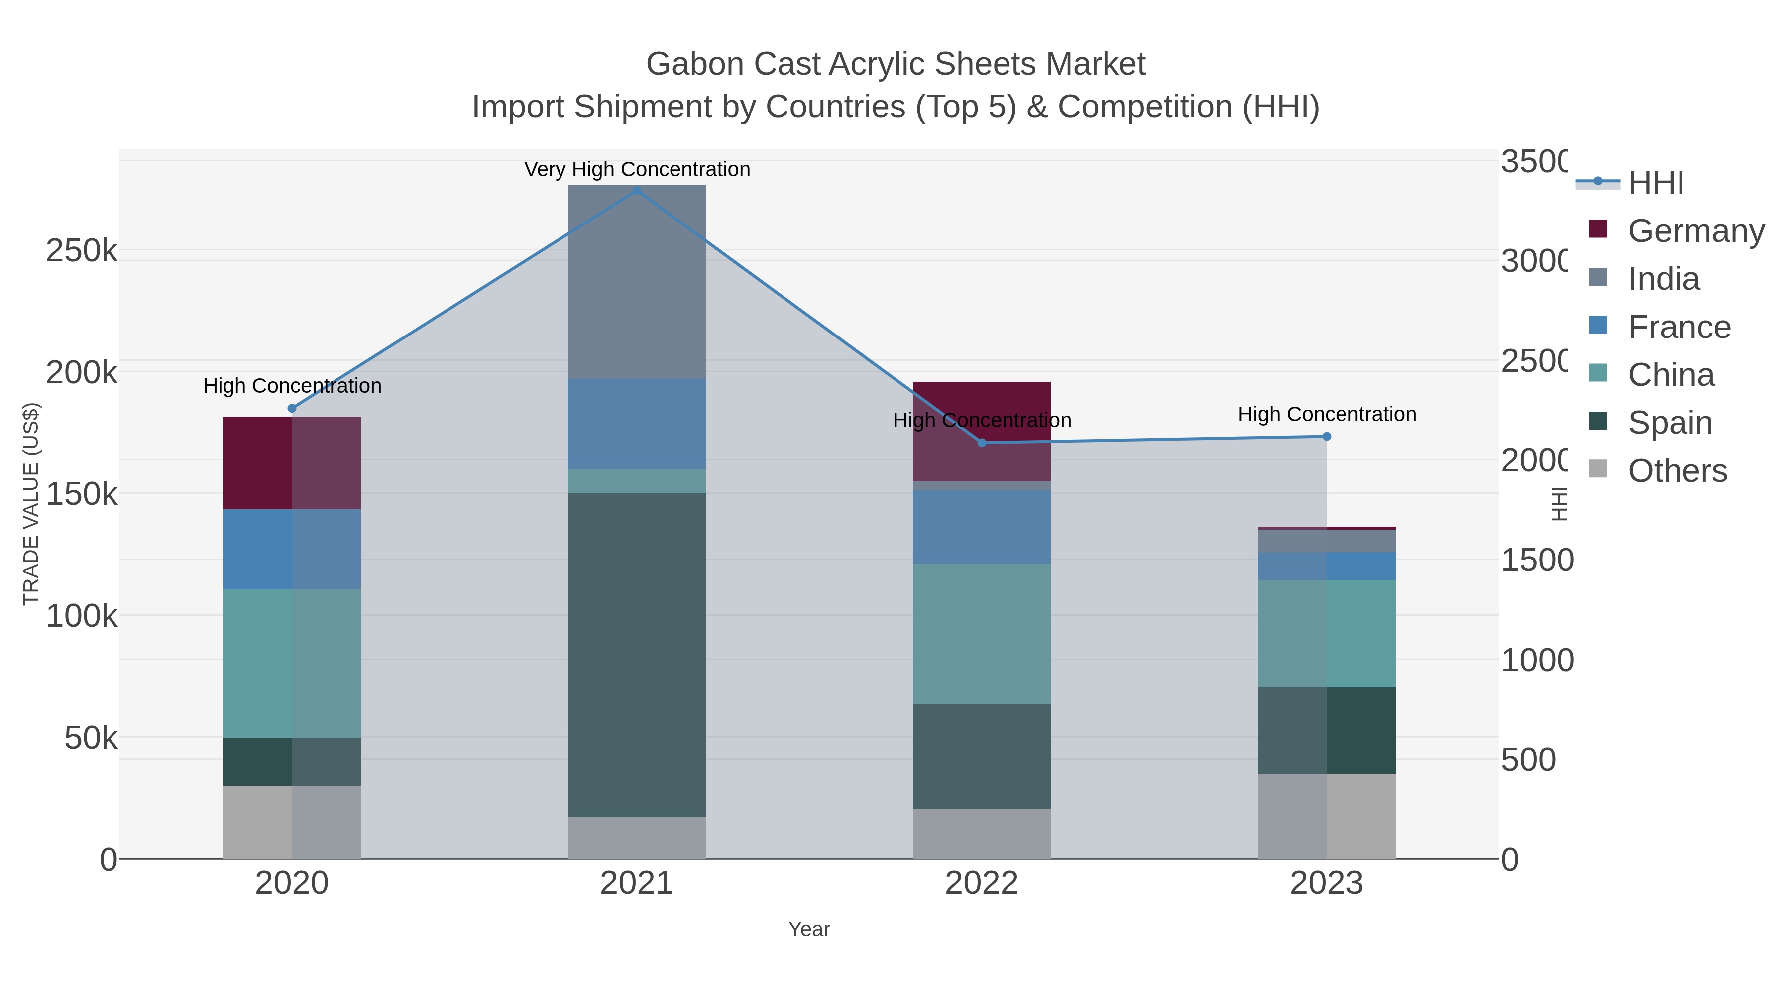
Task: Click the 2022 Spain bar segment
Action: [982, 756]
